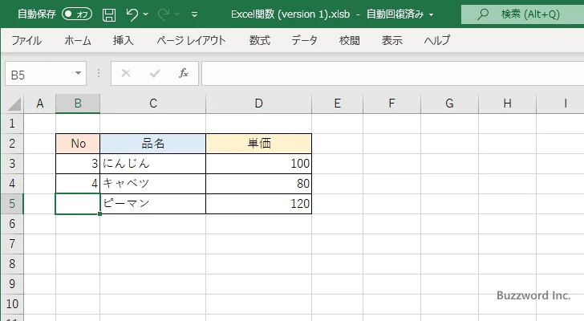Select column H header
Viewport: 584px width, 321px height.
coord(507,104)
